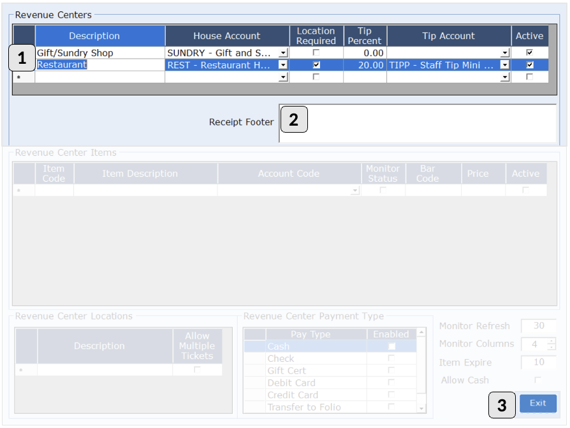Viewport: 570px width, 428px height.
Task: Click the Tip Percent cell showing 20.00
Action: (x=365, y=65)
